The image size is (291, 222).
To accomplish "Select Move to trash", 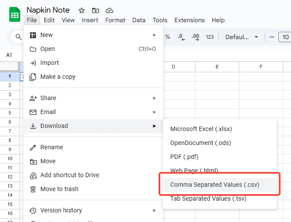I will click(93, 189).
